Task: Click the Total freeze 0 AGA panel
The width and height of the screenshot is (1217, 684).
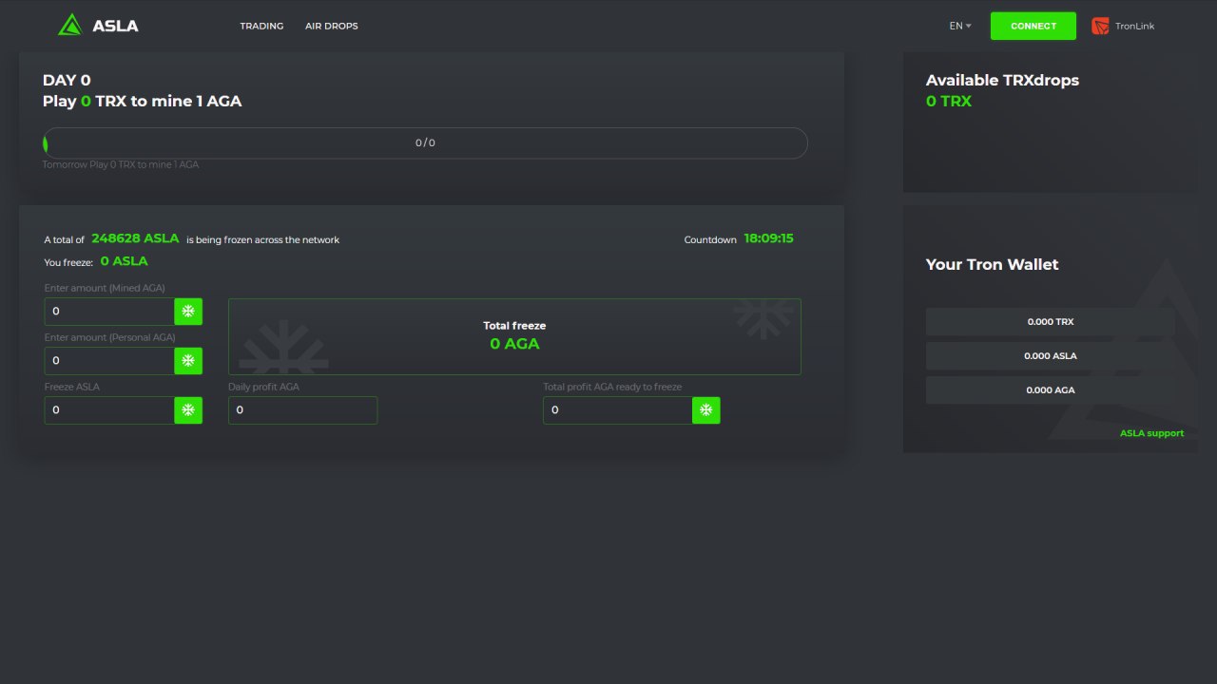Action: coord(514,336)
